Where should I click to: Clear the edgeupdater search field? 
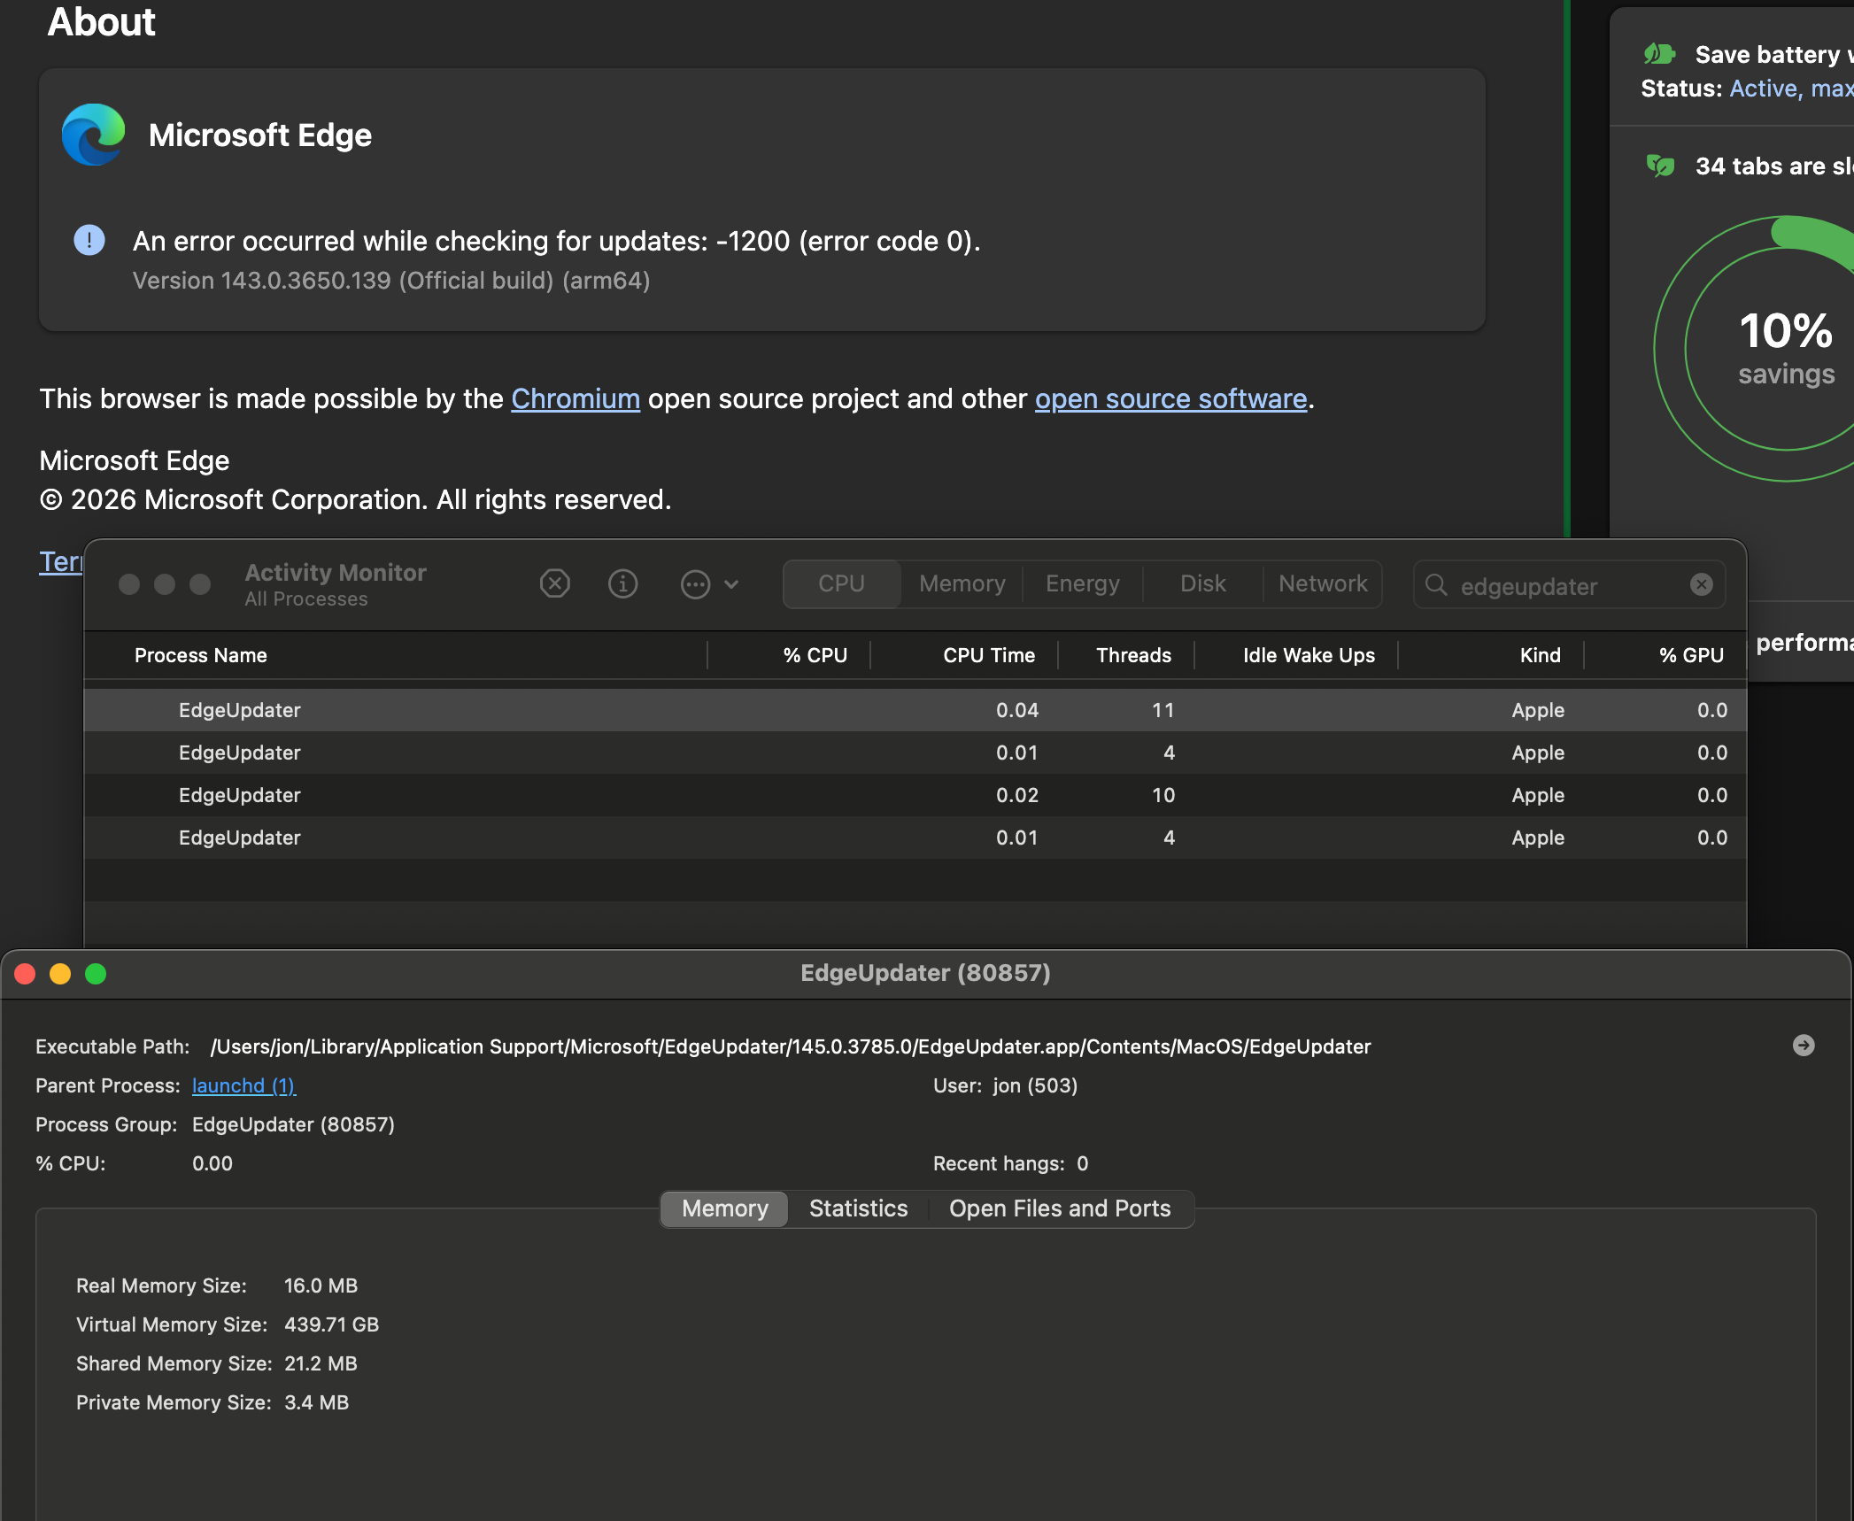pyautogui.click(x=1701, y=584)
